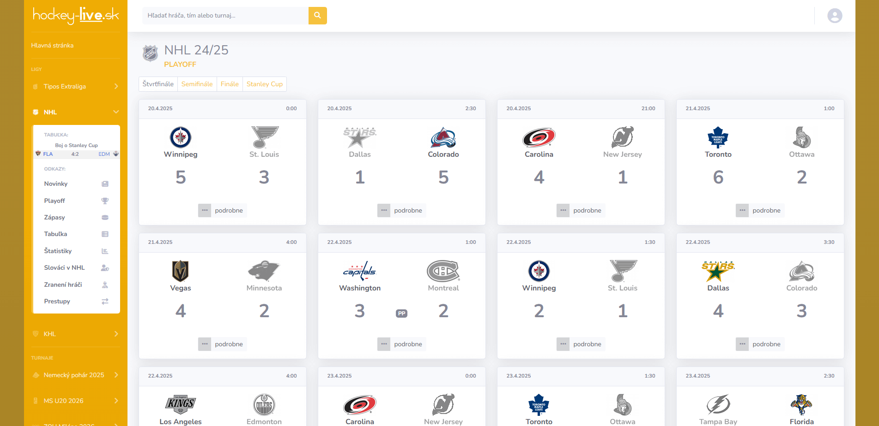Open the Štatistiky sidebar link
This screenshot has width=879, height=426.
coord(58,251)
